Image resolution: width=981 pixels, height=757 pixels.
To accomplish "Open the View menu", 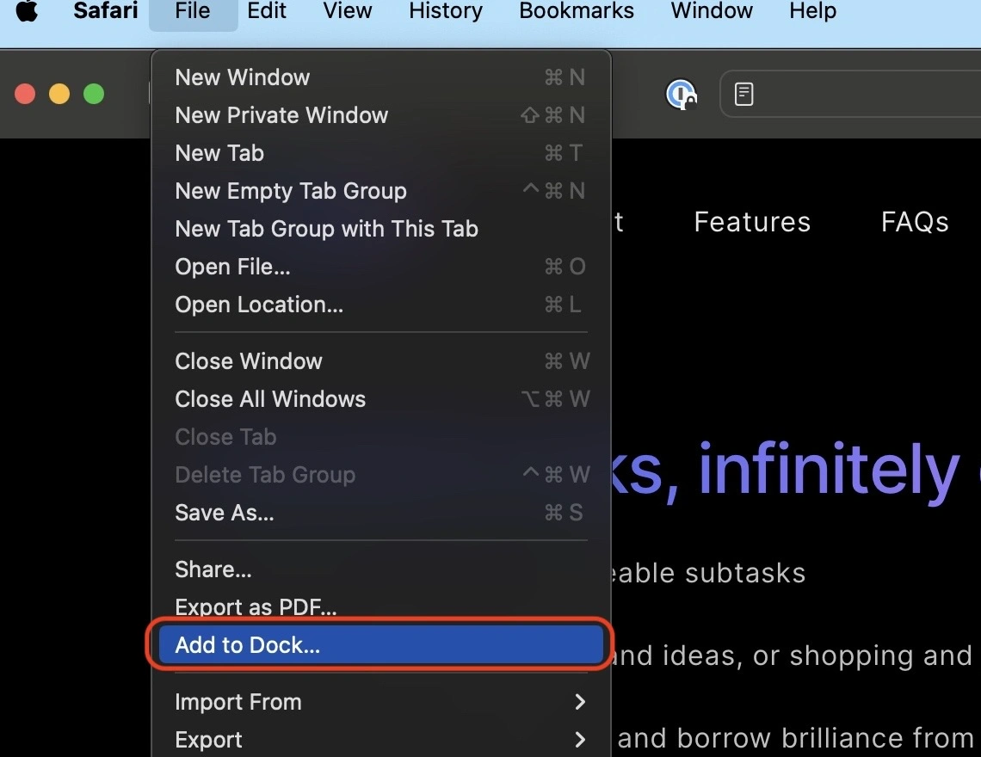I will tap(348, 12).
